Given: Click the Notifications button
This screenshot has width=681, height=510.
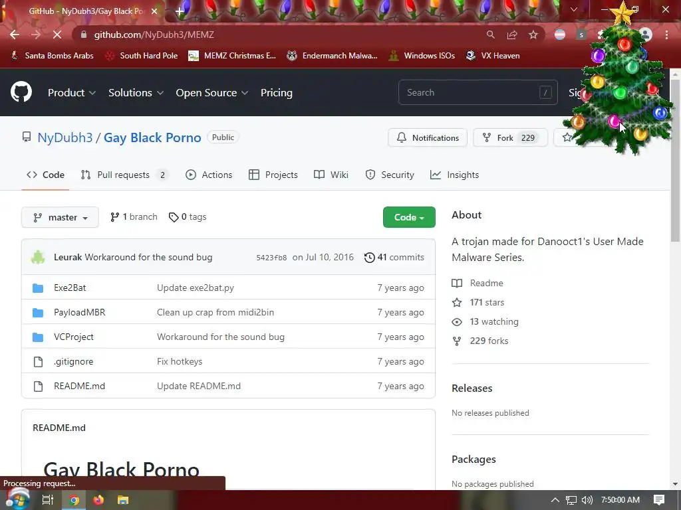Looking at the screenshot, I should click(x=428, y=138).
